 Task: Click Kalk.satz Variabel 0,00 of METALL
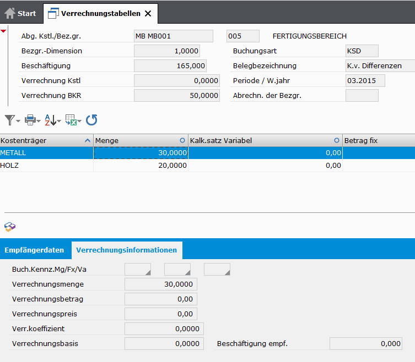click(265, 153)
